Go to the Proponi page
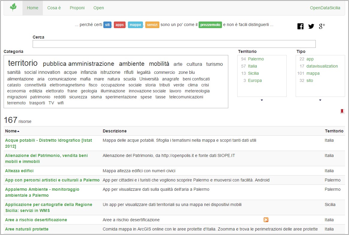The height and width of the screenshot is (235, 349). pyautogui.click(x=77, y=8)
